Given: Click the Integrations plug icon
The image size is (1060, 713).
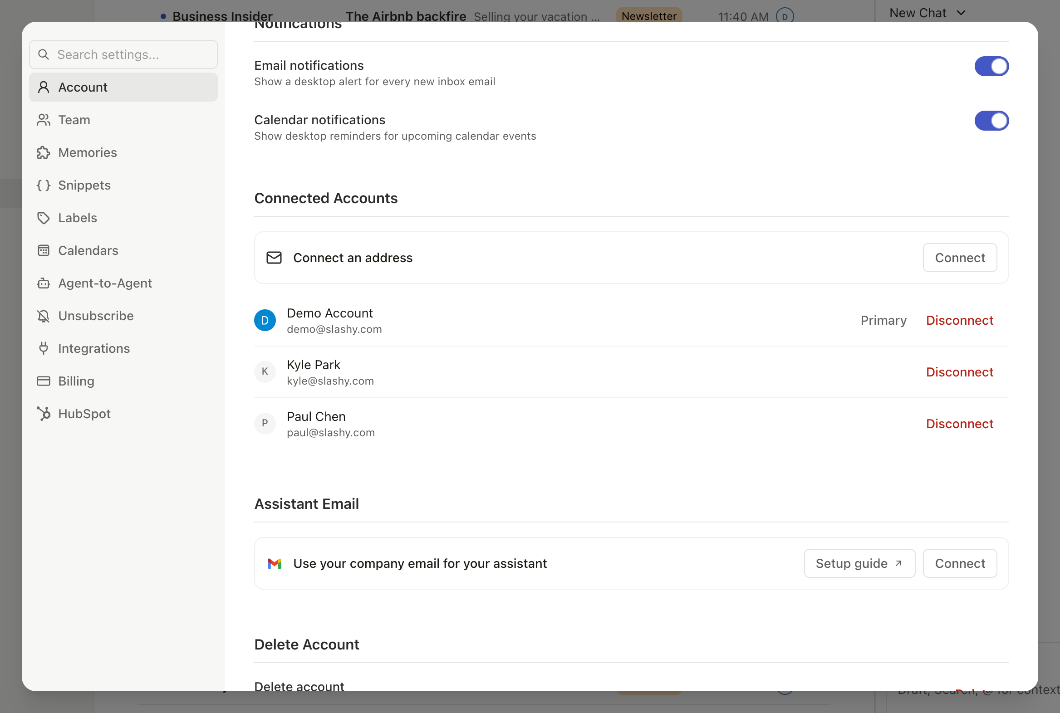Looking at the screenshot, I should click(44, 349).
